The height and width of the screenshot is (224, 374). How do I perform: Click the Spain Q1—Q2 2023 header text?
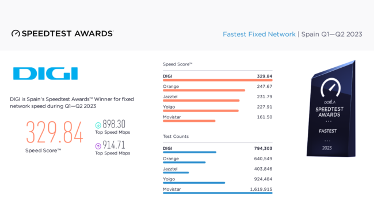332,34
